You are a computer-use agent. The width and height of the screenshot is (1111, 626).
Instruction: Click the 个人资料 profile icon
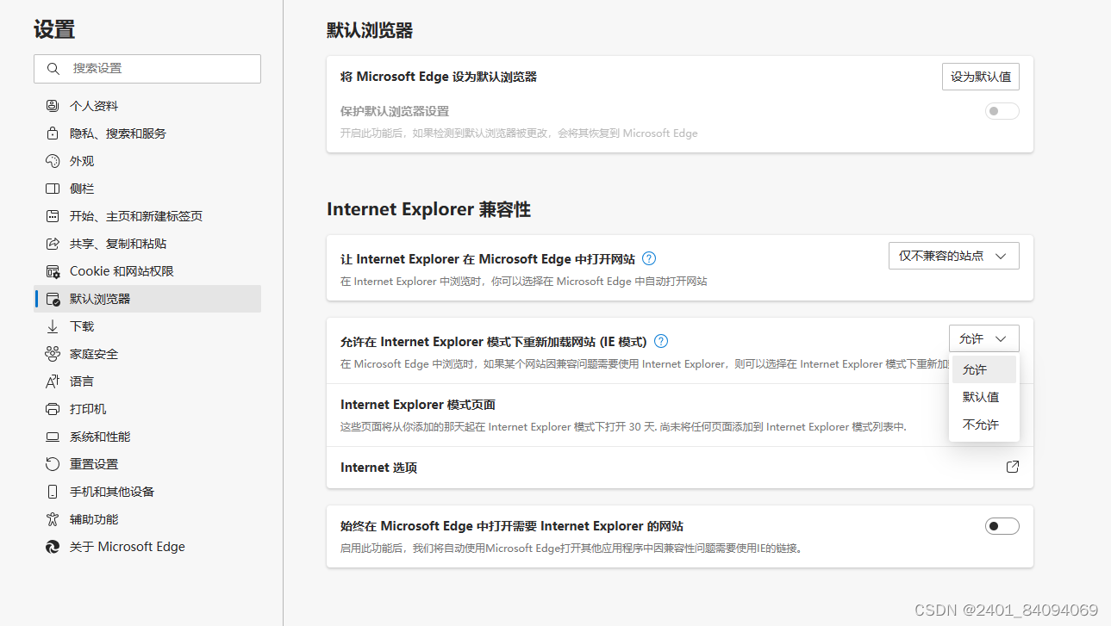pyautogui.click(x=53, y=106)
